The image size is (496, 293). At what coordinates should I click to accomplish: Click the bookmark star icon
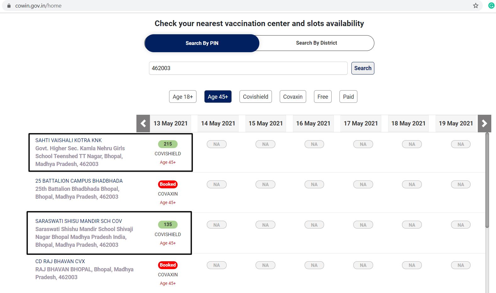pos(476,6)
